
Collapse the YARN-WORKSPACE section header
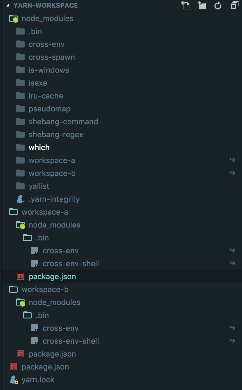(x=8, y=5)
